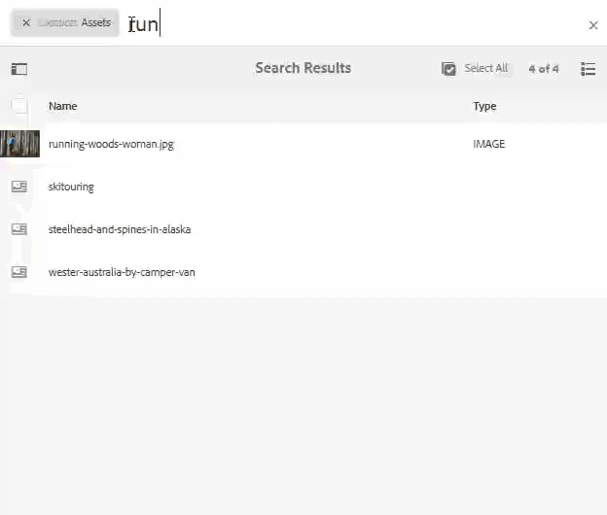Viewport: 607px width, 515px height.
Task: Select running-woods-woman.jpg file name
Action: click(x=111, y=144)
